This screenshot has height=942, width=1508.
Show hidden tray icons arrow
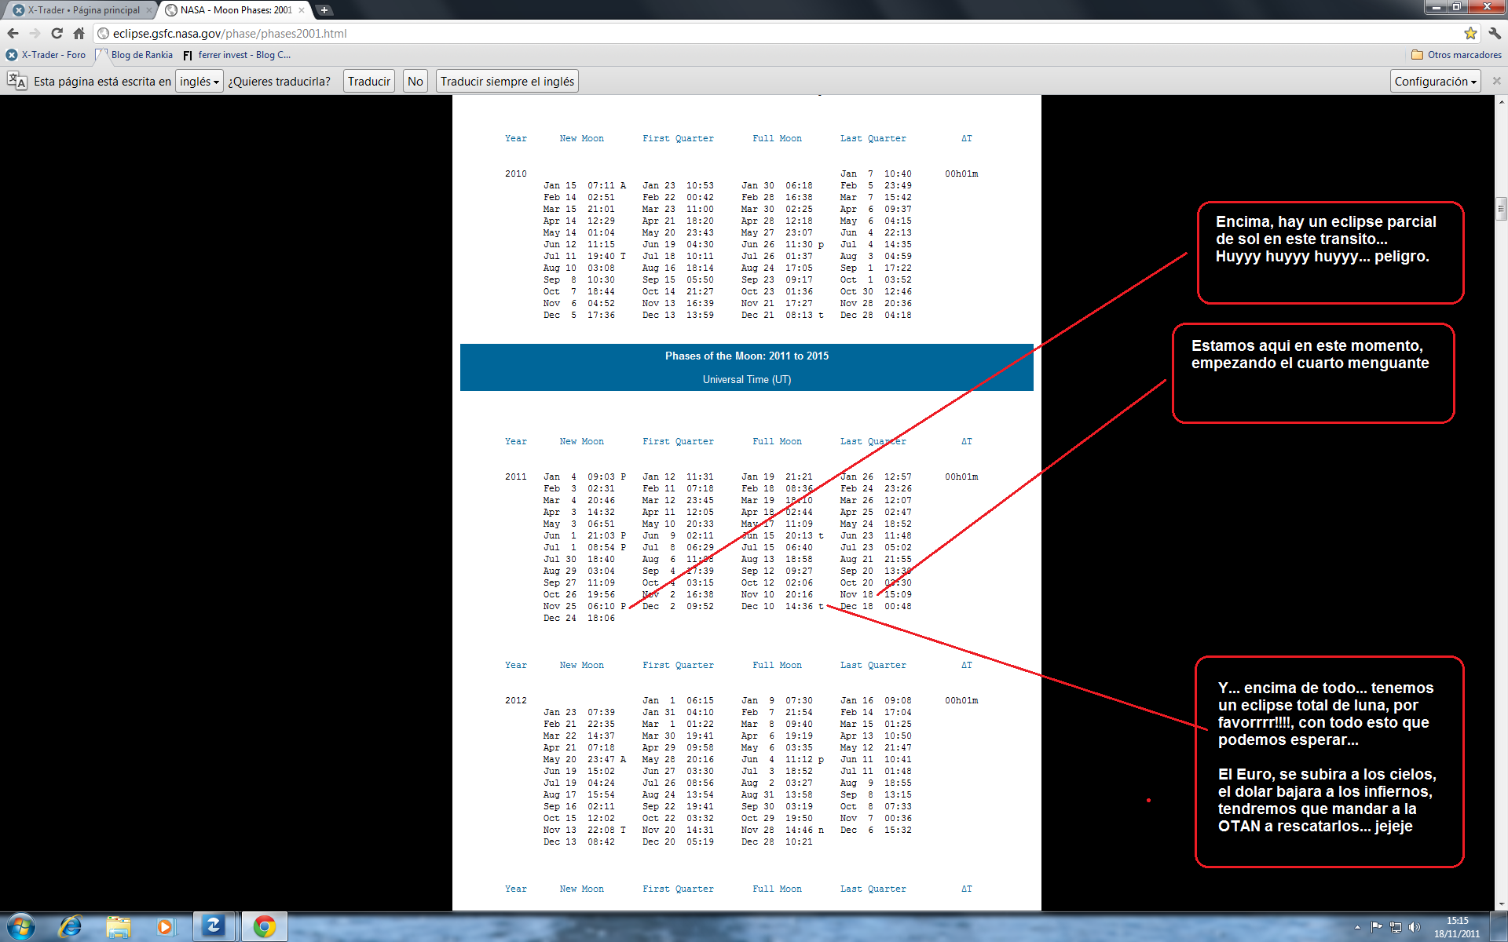click(1357, 927)
